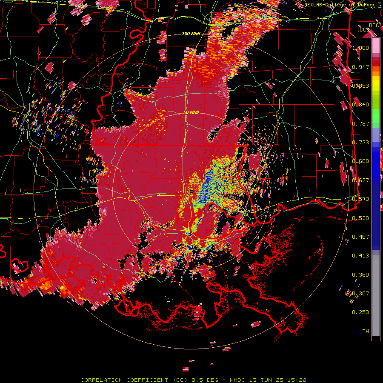The image size is (383, 383).
Task: Click the 0.520 scale label
Action: pyautogui.click(x=360, y=218)
